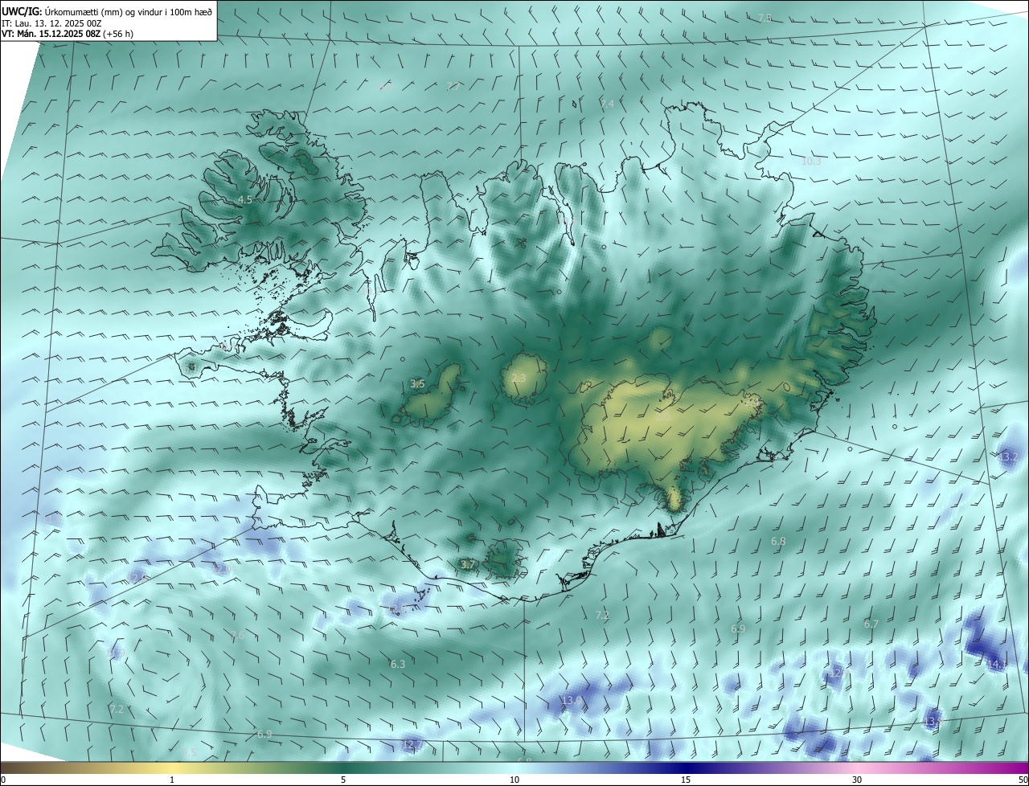The image size is (1029, 786).
Task: Click the 13.9 value in the southern blue patch
Action: 572,701
